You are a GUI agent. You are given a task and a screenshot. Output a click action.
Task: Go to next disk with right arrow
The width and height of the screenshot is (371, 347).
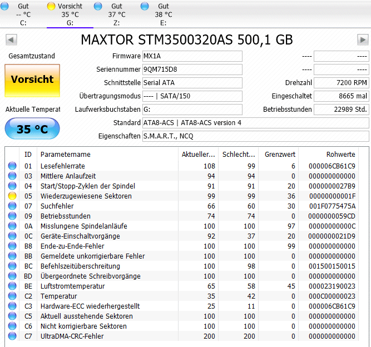pos(363,39)
